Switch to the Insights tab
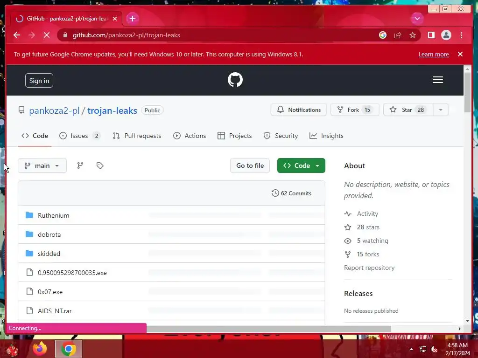The height and width of the screenshot is (358, 478). tap(326, 136)
